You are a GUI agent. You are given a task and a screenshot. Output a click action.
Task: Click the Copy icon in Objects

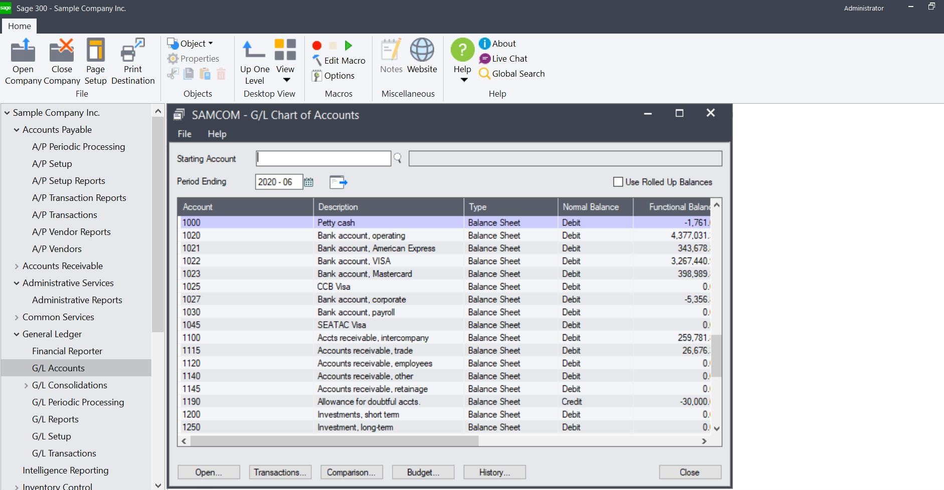(x=189, y=74)
